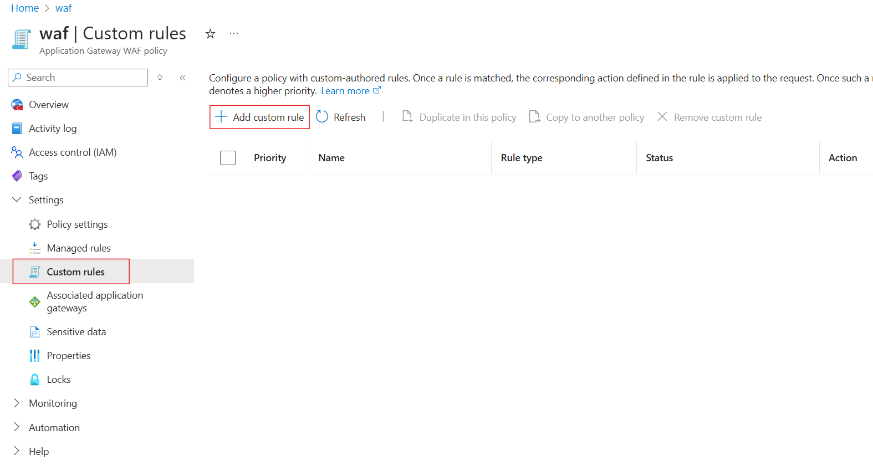Click the external link icon beside Learn more
Image resolution: width=873 pixels, height=466 pixels.
(377, 90)
